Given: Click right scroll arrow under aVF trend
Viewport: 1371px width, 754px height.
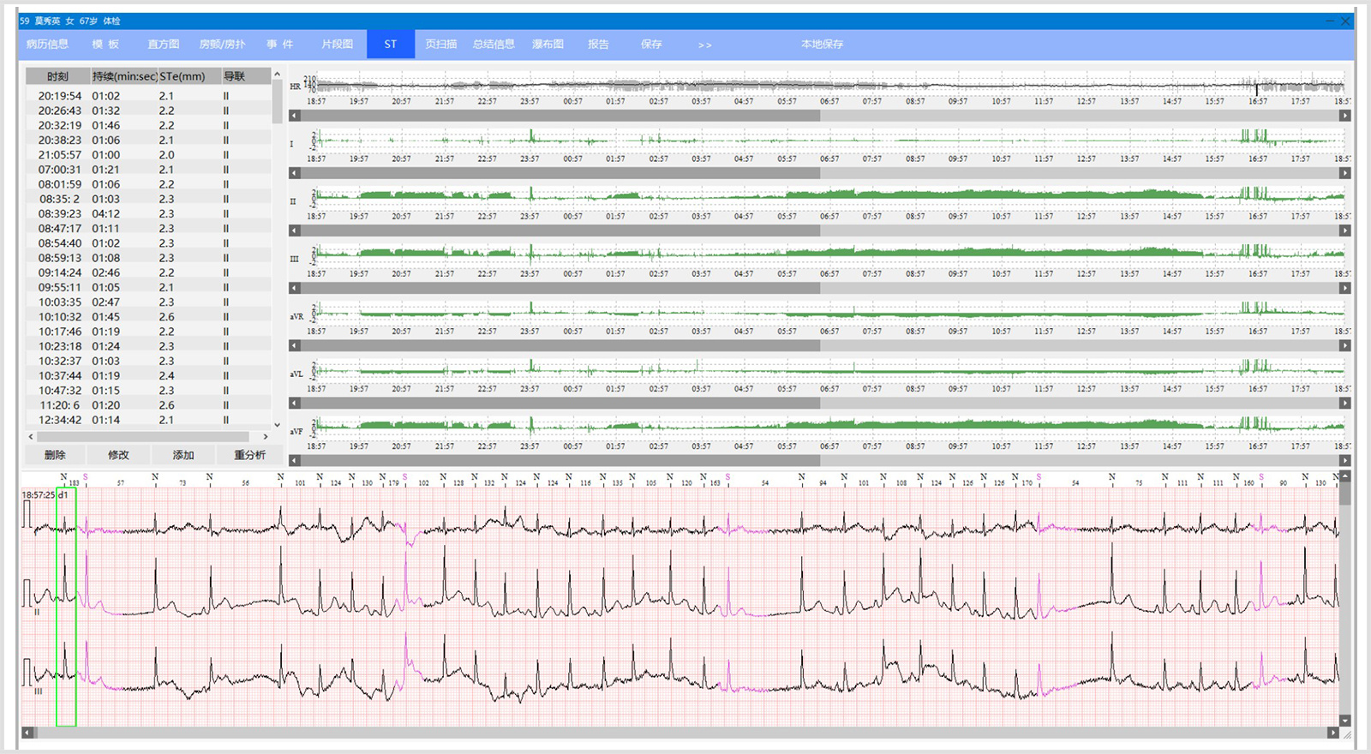Looking at the screenshot, I should click(1344, 460).
